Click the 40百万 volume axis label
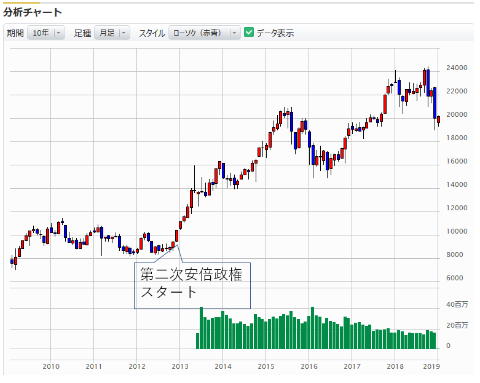The image size is (480, 383). click(457, 305)
